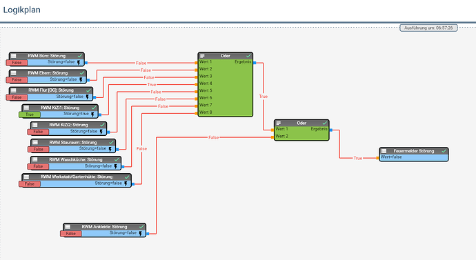476x260 pixels.
Task: Click the orange input port of Feuermelder Störung
Action: [377, 158]
